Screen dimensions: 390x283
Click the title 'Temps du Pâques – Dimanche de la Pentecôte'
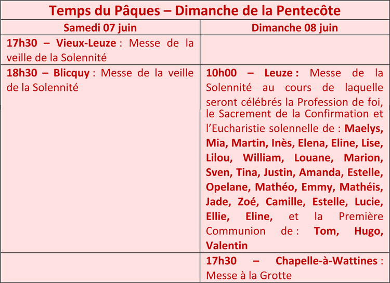click(x=195, y=10)
